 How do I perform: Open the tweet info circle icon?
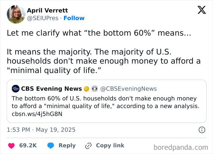pyautogui.click(x=202, y=130)
